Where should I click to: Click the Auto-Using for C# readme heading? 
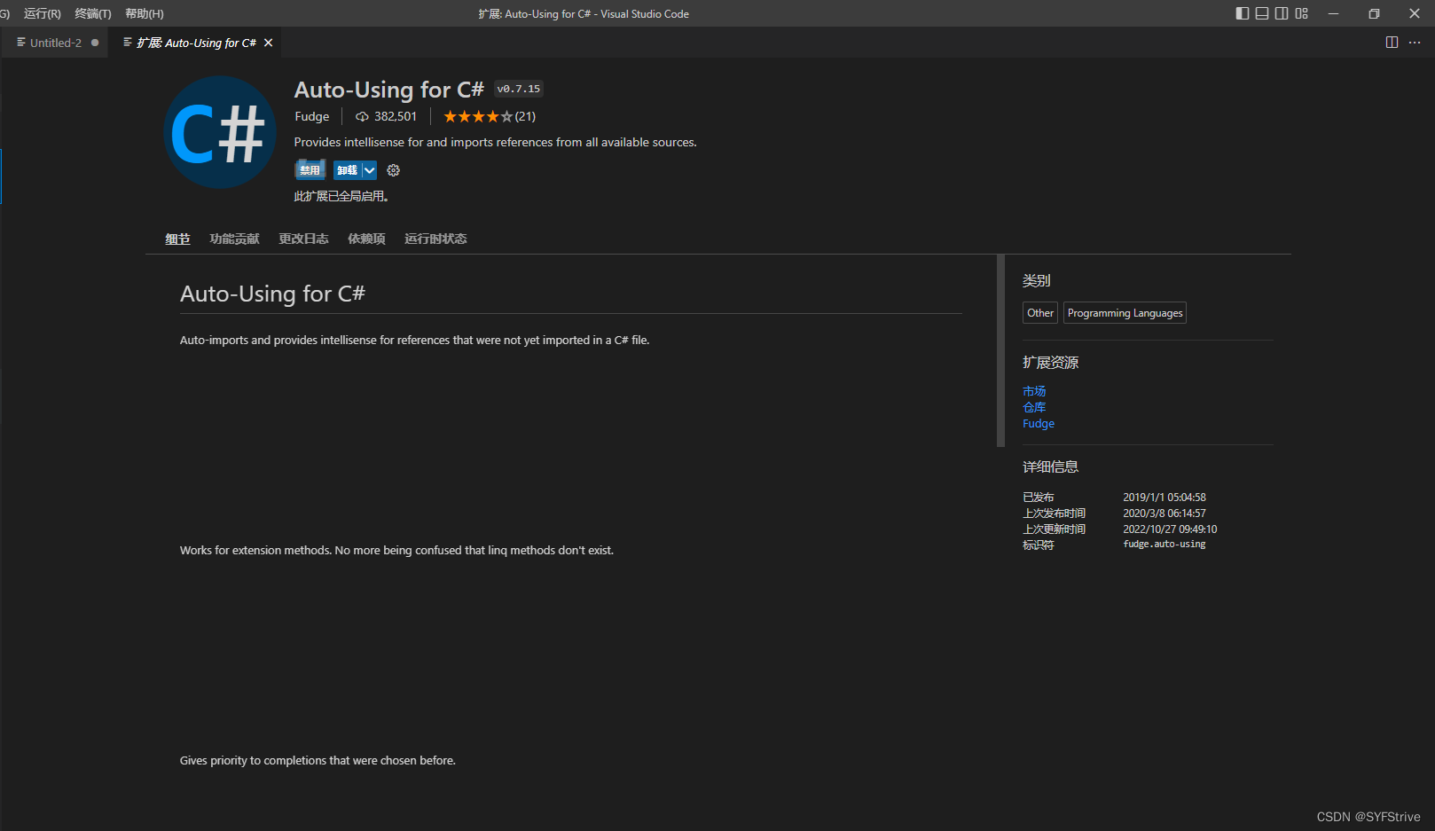(x=272, y=294)
